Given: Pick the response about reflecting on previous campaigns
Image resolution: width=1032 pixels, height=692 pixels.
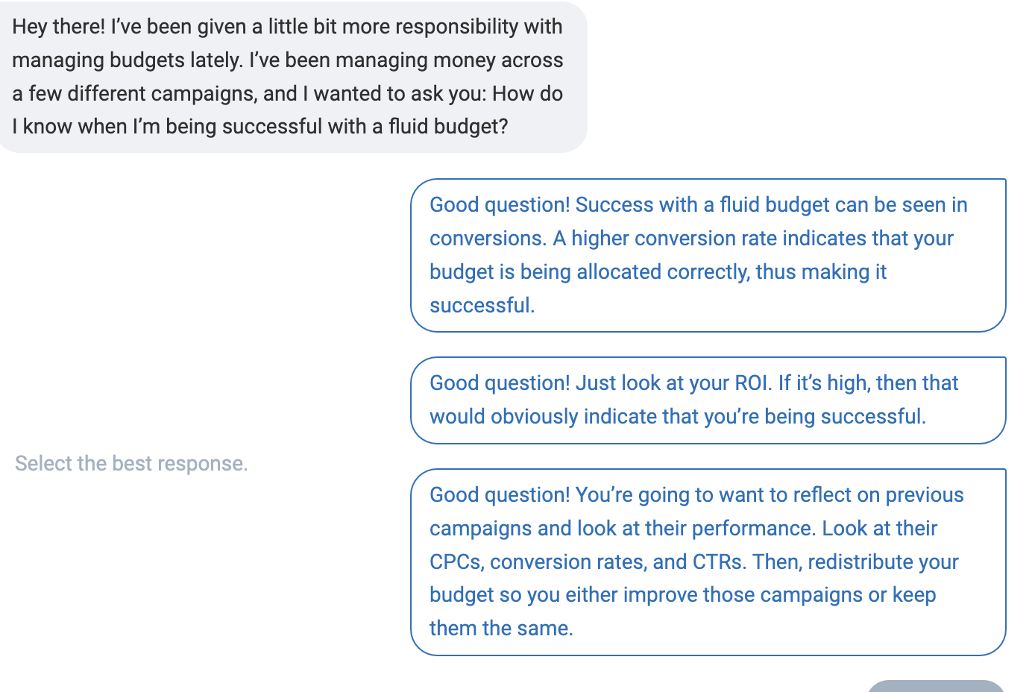Looking at the screenshot, I should click(708, 562).
